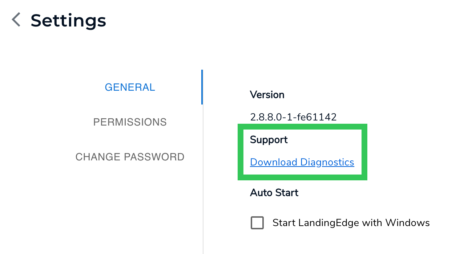Click the Start LandingEdge with Windows text
Screen dimensions: 460x254
click(351, 223)
